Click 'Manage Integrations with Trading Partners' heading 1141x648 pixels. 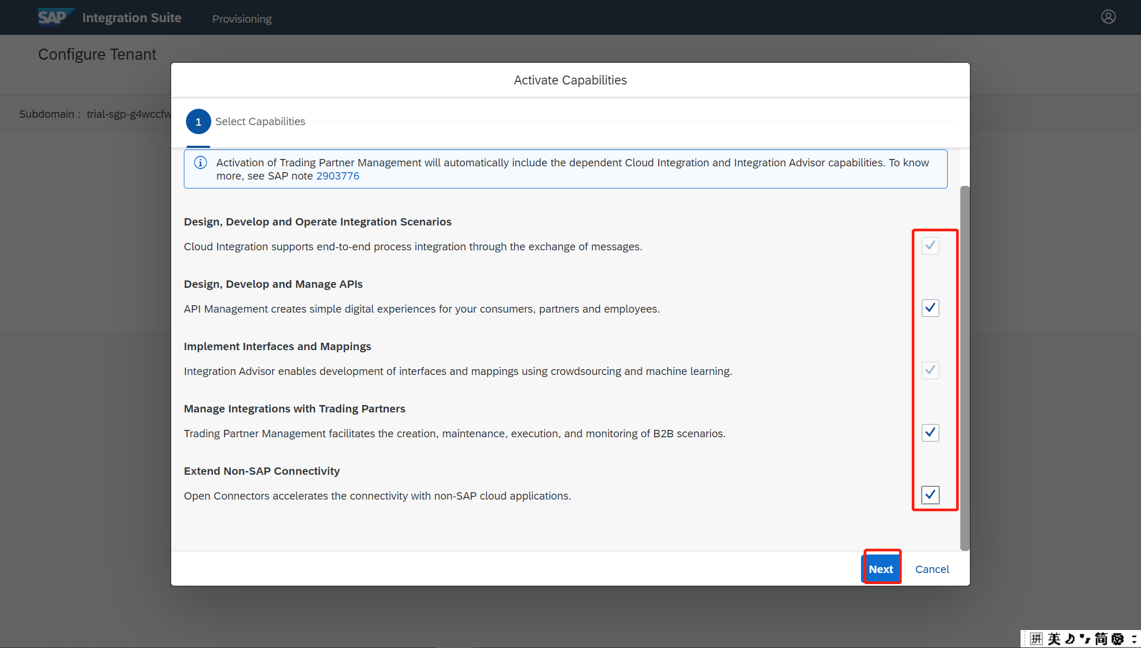pos(295,409)
